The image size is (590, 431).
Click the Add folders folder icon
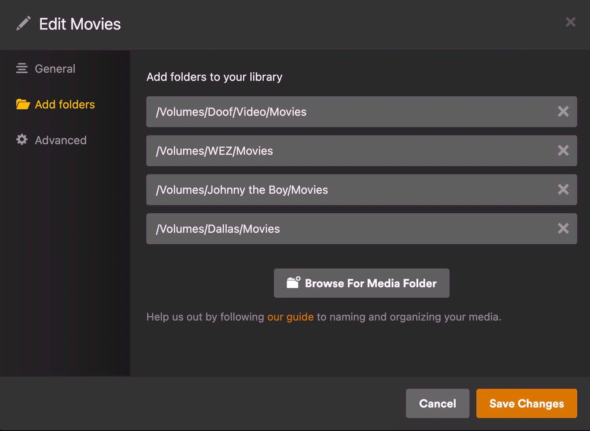coord(23,104)
